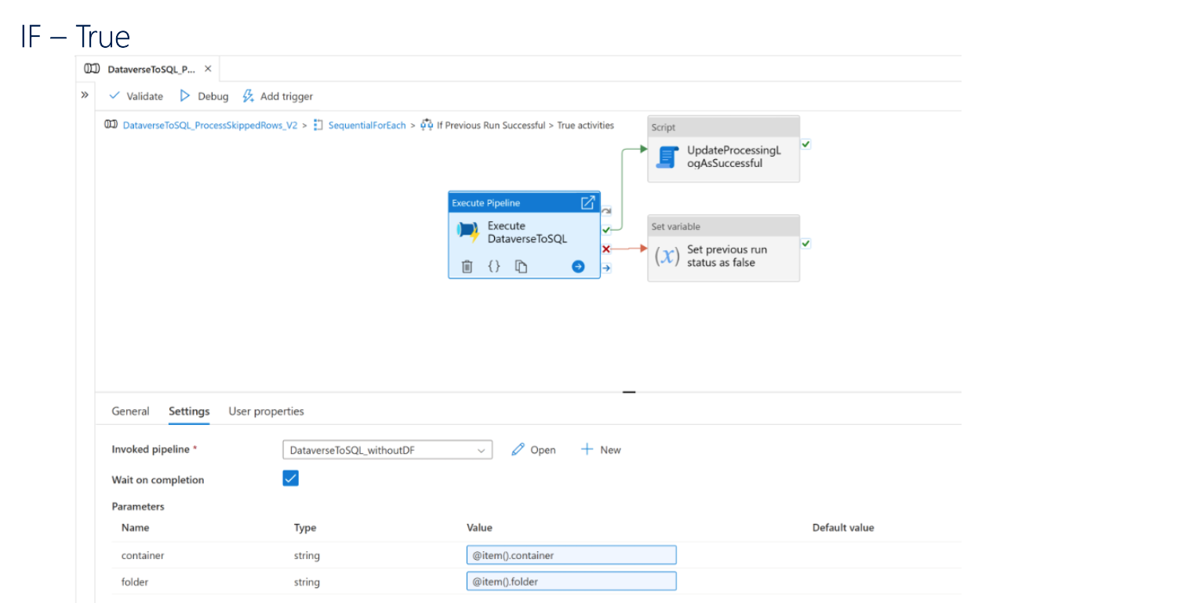Click the Set variable (x) icon
Image resolution: width=1178 pixels, height=603 pixels.
(667, 256)
